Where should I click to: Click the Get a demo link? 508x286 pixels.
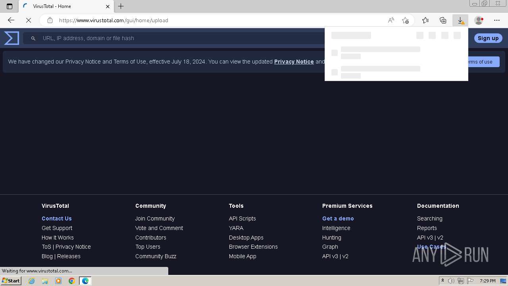click(338, 218)
